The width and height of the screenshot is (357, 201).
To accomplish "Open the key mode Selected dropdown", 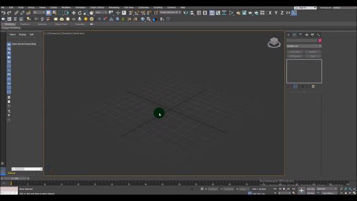I will tap(327, 189).
